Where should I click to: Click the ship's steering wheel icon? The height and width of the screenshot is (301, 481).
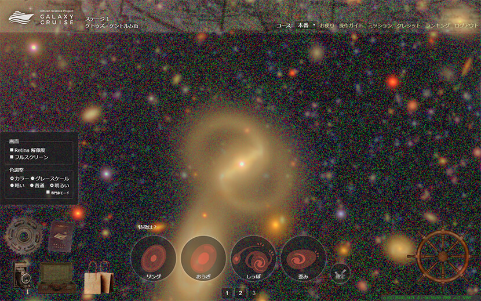(443, 256)
